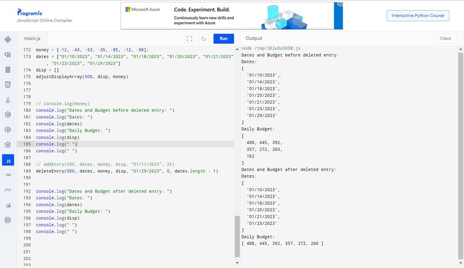Click line number 180 in gutter
464x268 pixels.
click(27, 110)
